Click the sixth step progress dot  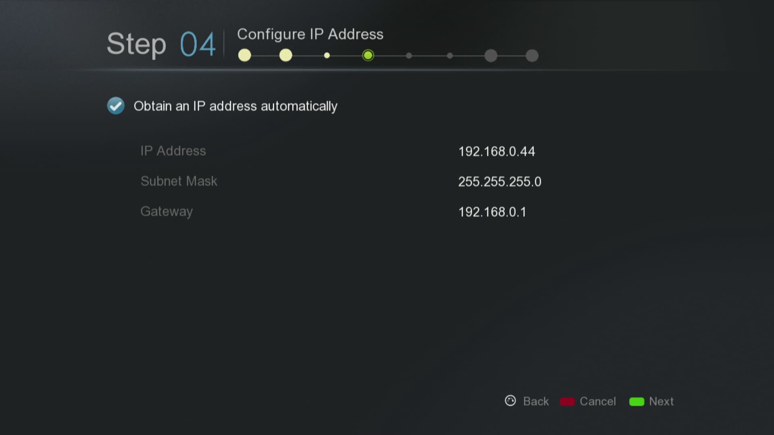(450, 56)
